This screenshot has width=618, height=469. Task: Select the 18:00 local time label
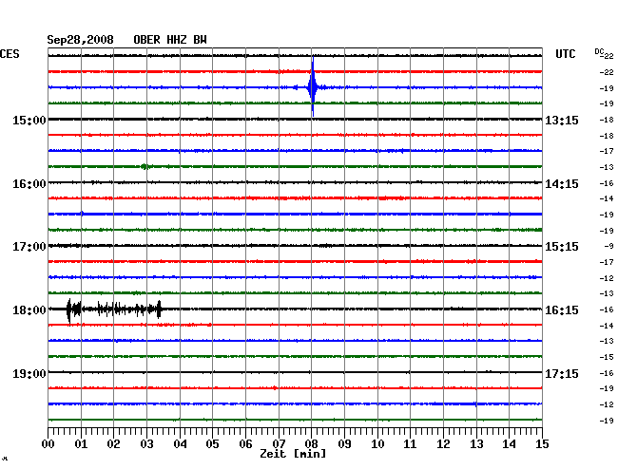pyautogui.click(x=29, y=310)
